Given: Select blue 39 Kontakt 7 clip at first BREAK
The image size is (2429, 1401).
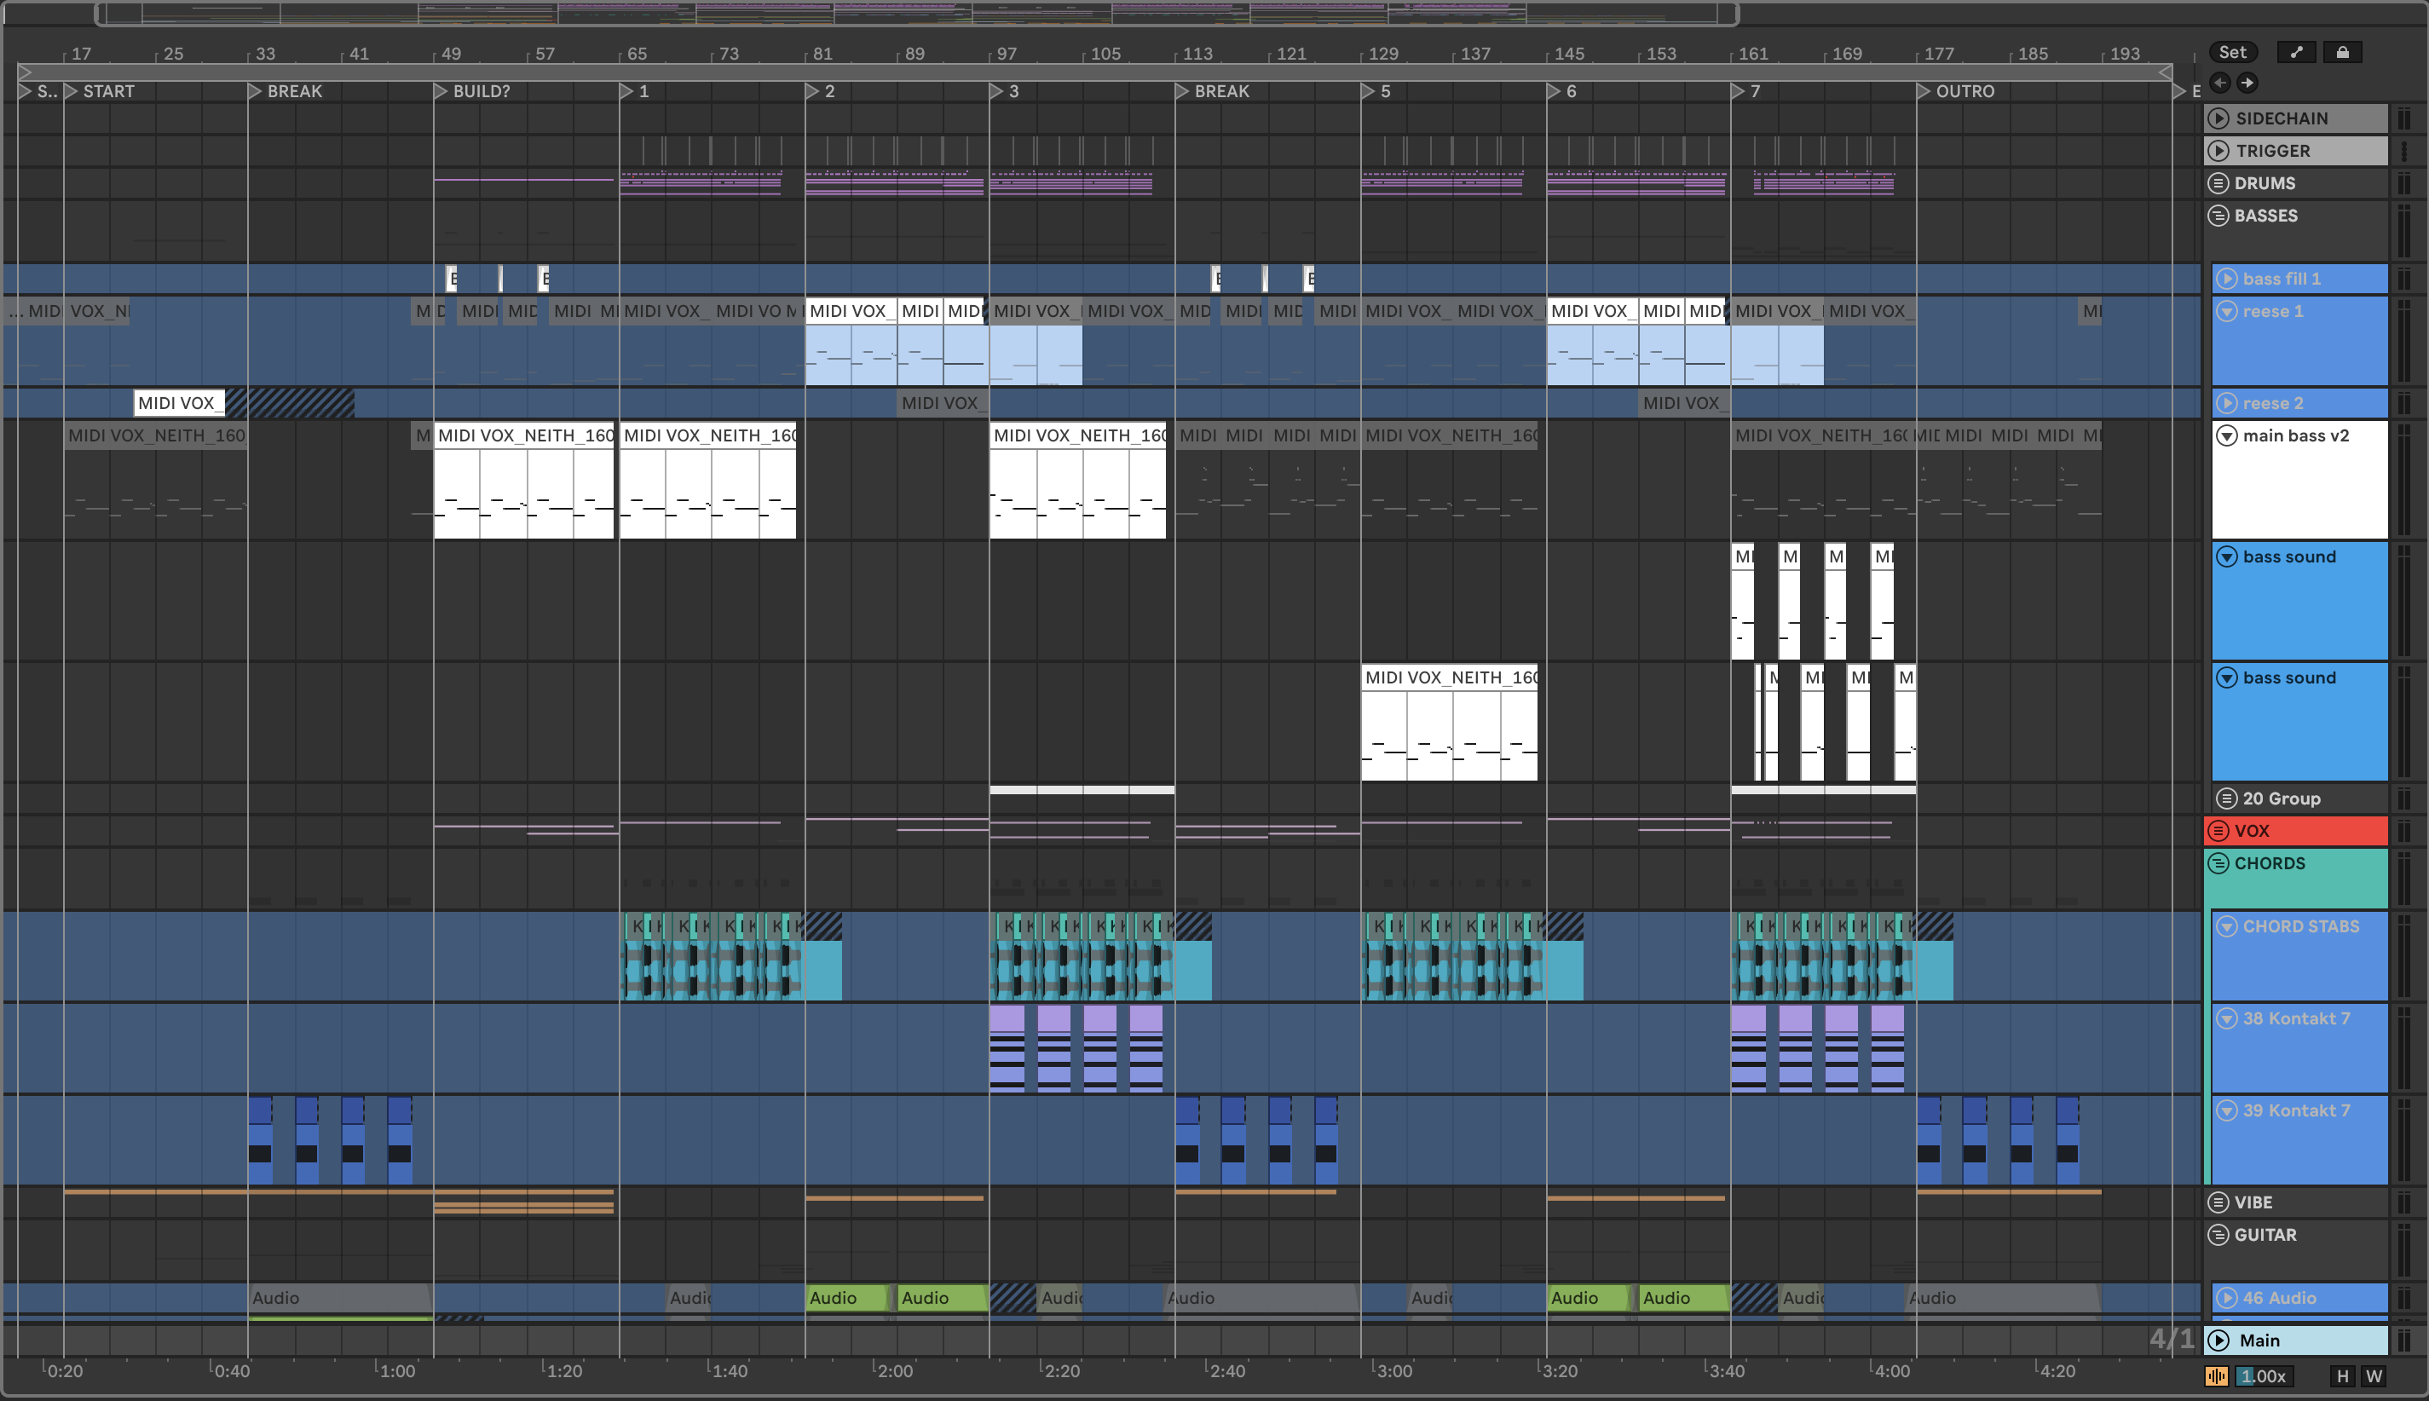Looking at the screenshot, I should [x=261, y=1140].
